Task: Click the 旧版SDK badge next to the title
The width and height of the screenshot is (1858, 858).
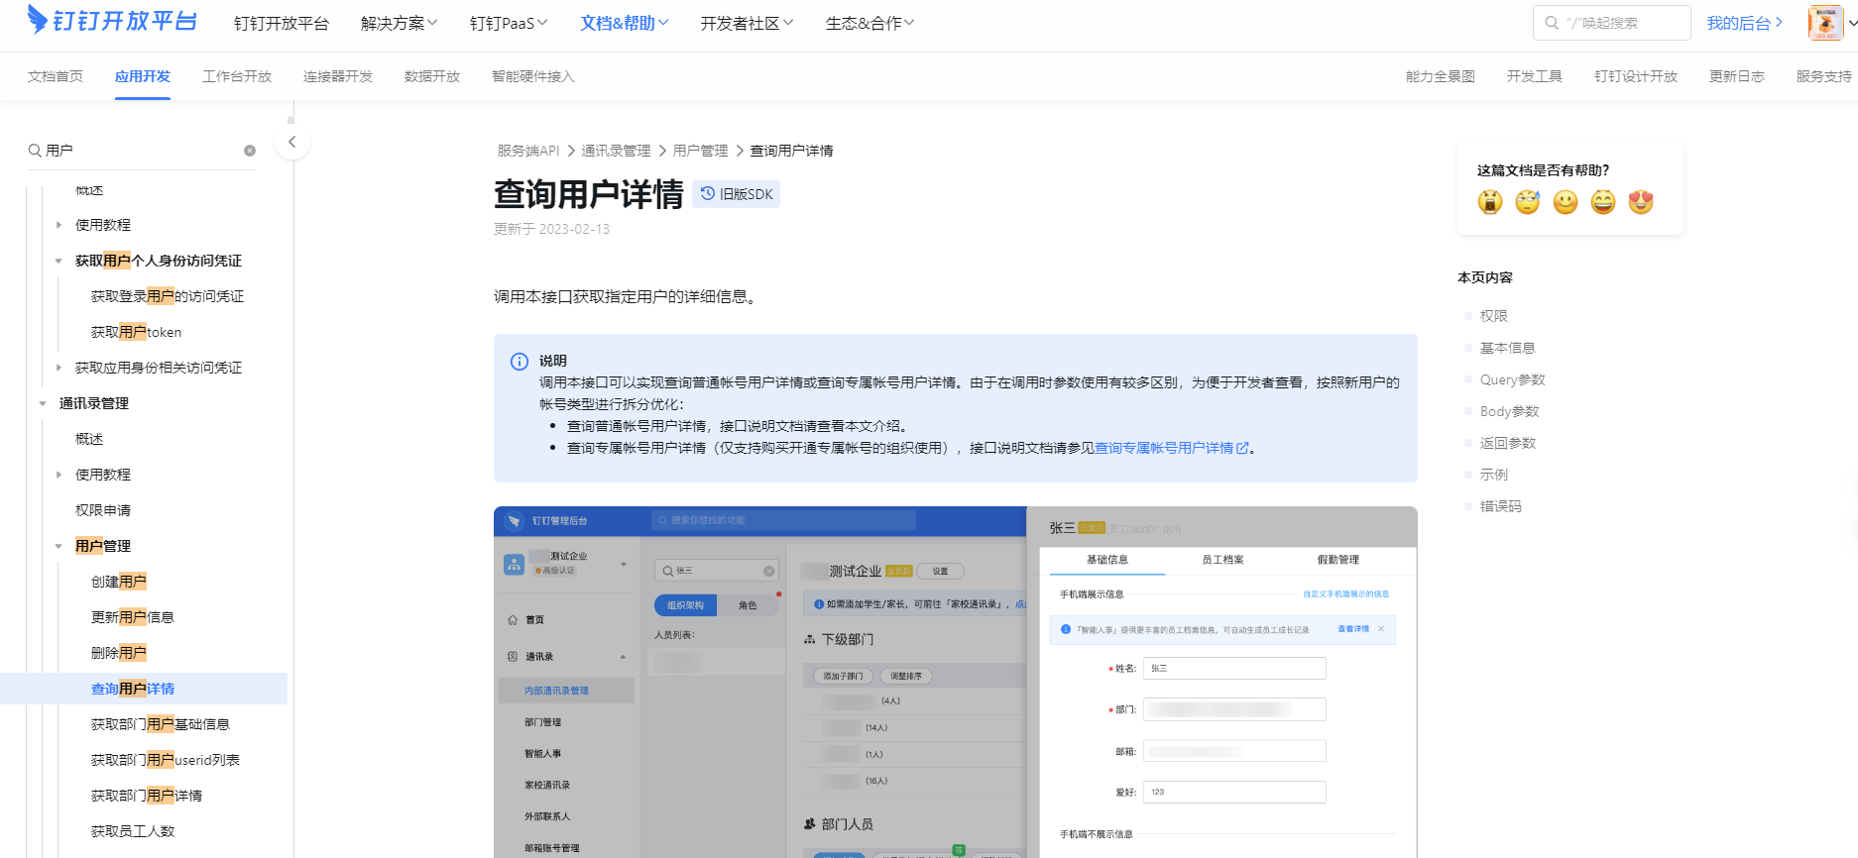Action: [737, 194]
